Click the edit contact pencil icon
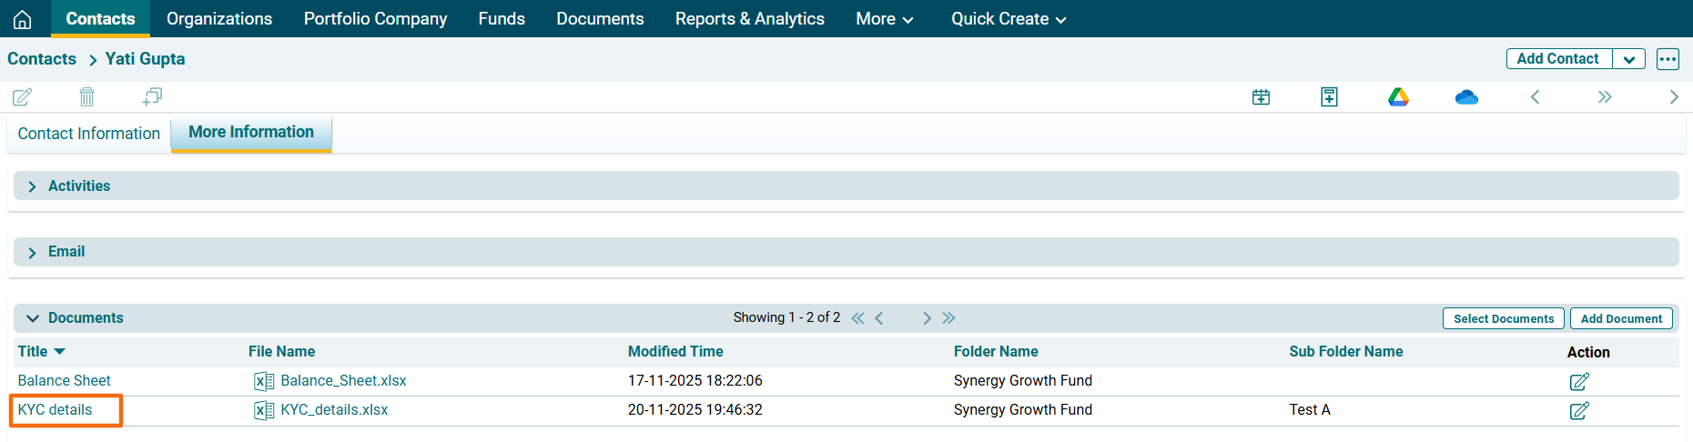The image size is (1693, 442). click(x=23, y=96)
